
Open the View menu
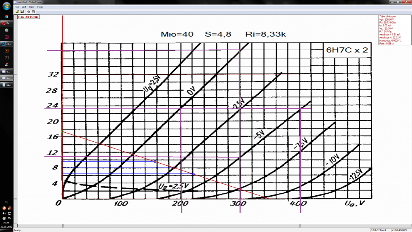click(31, 7)
